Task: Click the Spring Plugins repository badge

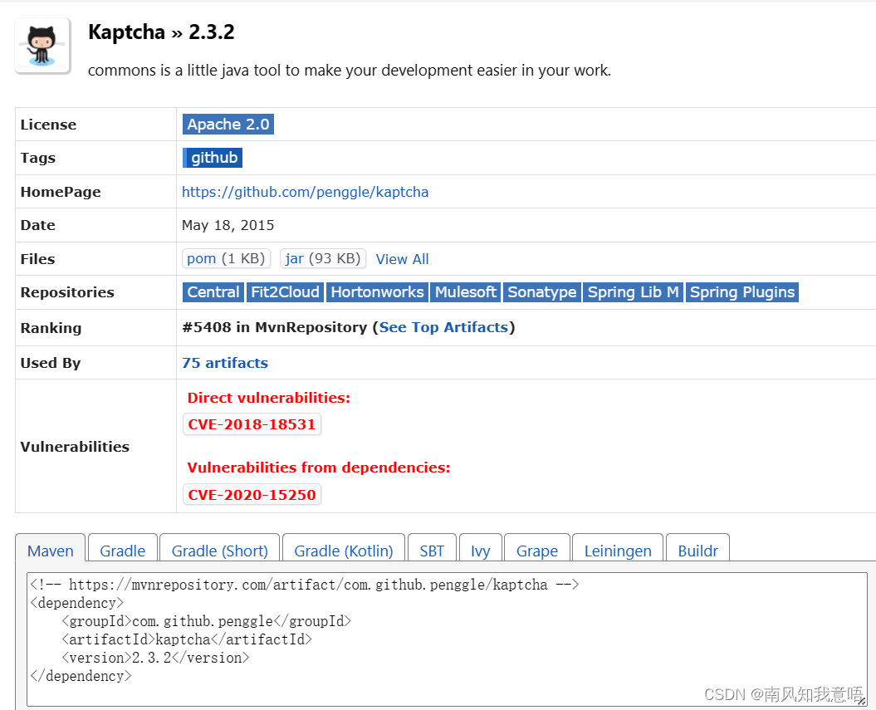Action: (741, 291)
